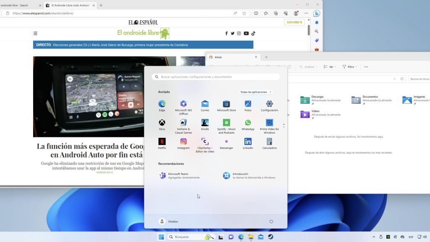The image size is (430, 242).
Task: Open the Vídeos folder in File Explorer
Action: [x=320, y=114]
